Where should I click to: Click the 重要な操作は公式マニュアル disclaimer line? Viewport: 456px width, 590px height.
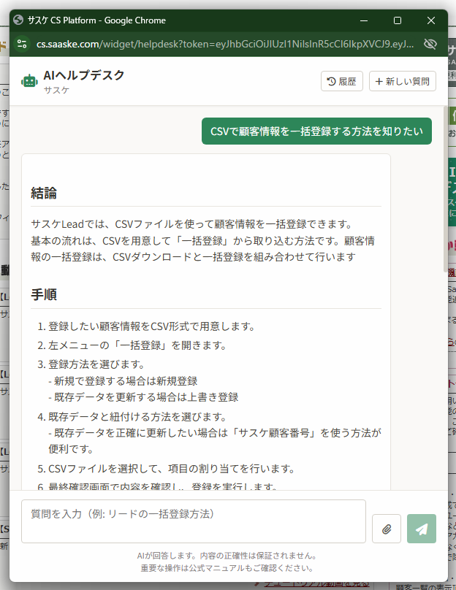tap(227, 568)
